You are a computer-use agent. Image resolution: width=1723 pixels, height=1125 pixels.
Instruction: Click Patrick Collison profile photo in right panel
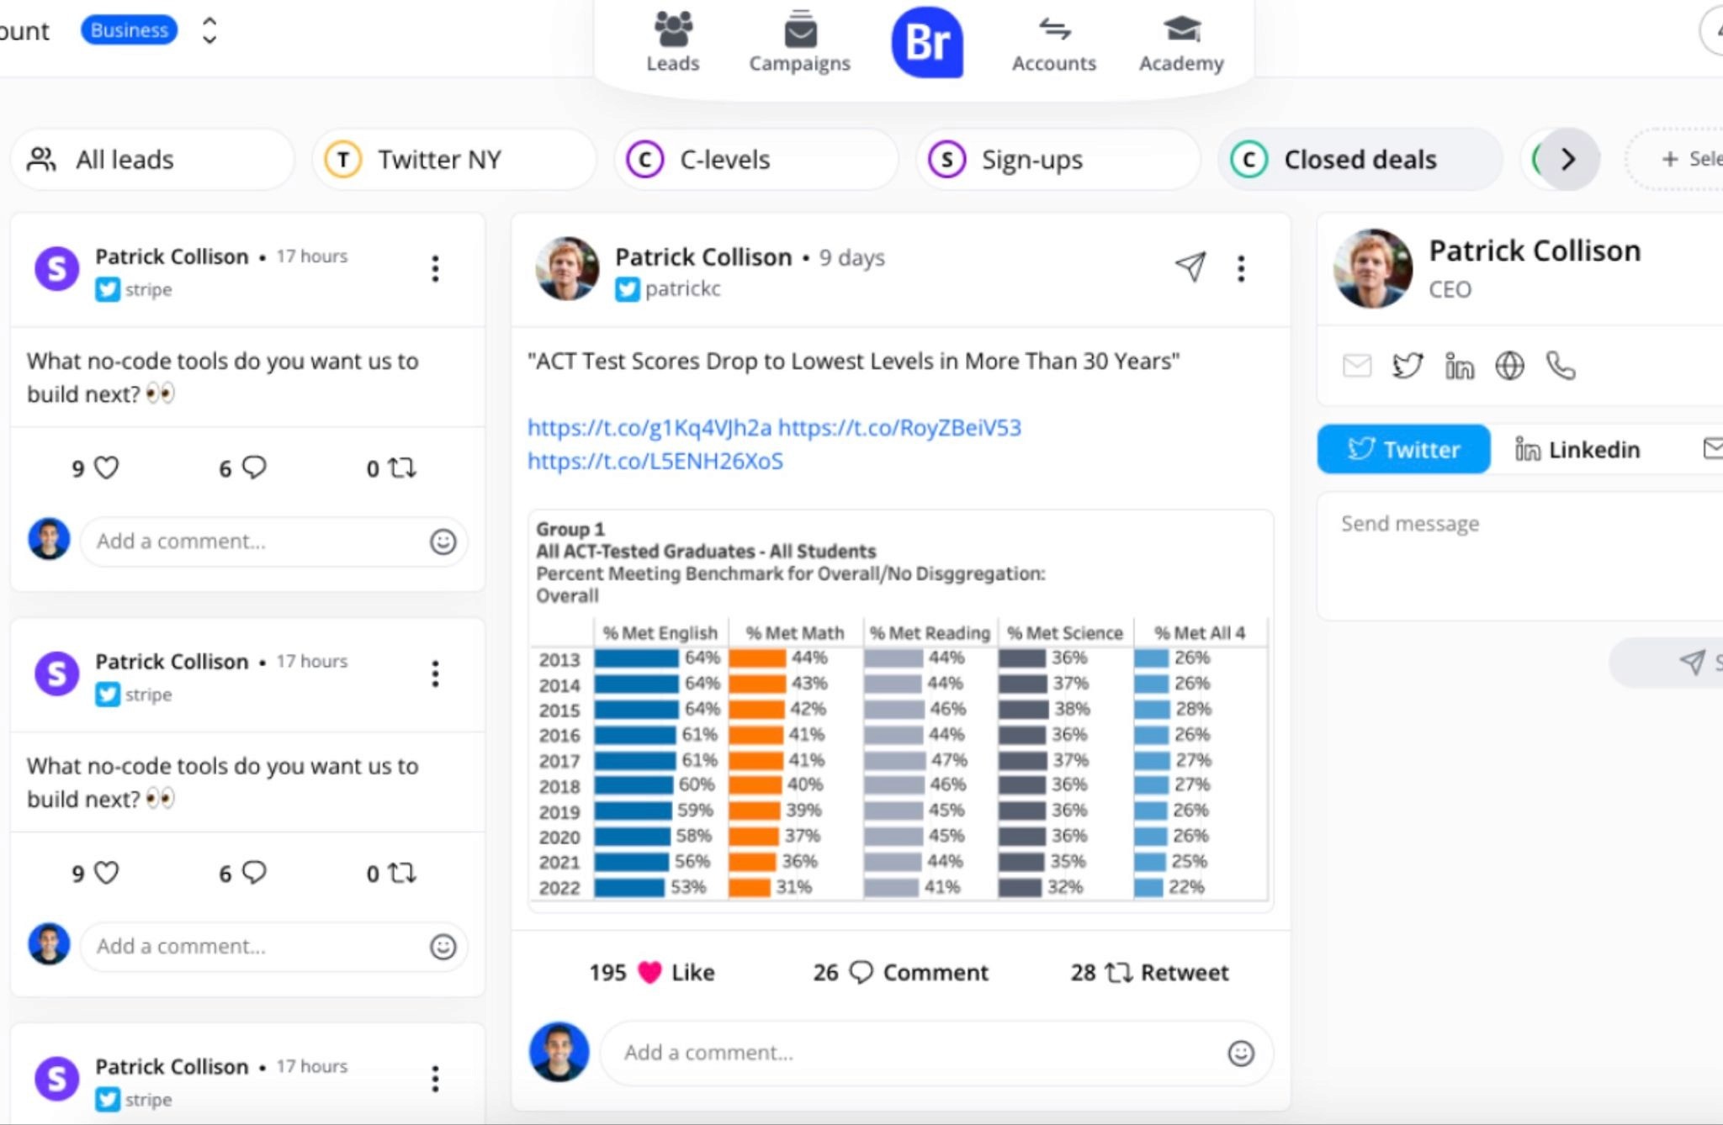coord(1373,268)
